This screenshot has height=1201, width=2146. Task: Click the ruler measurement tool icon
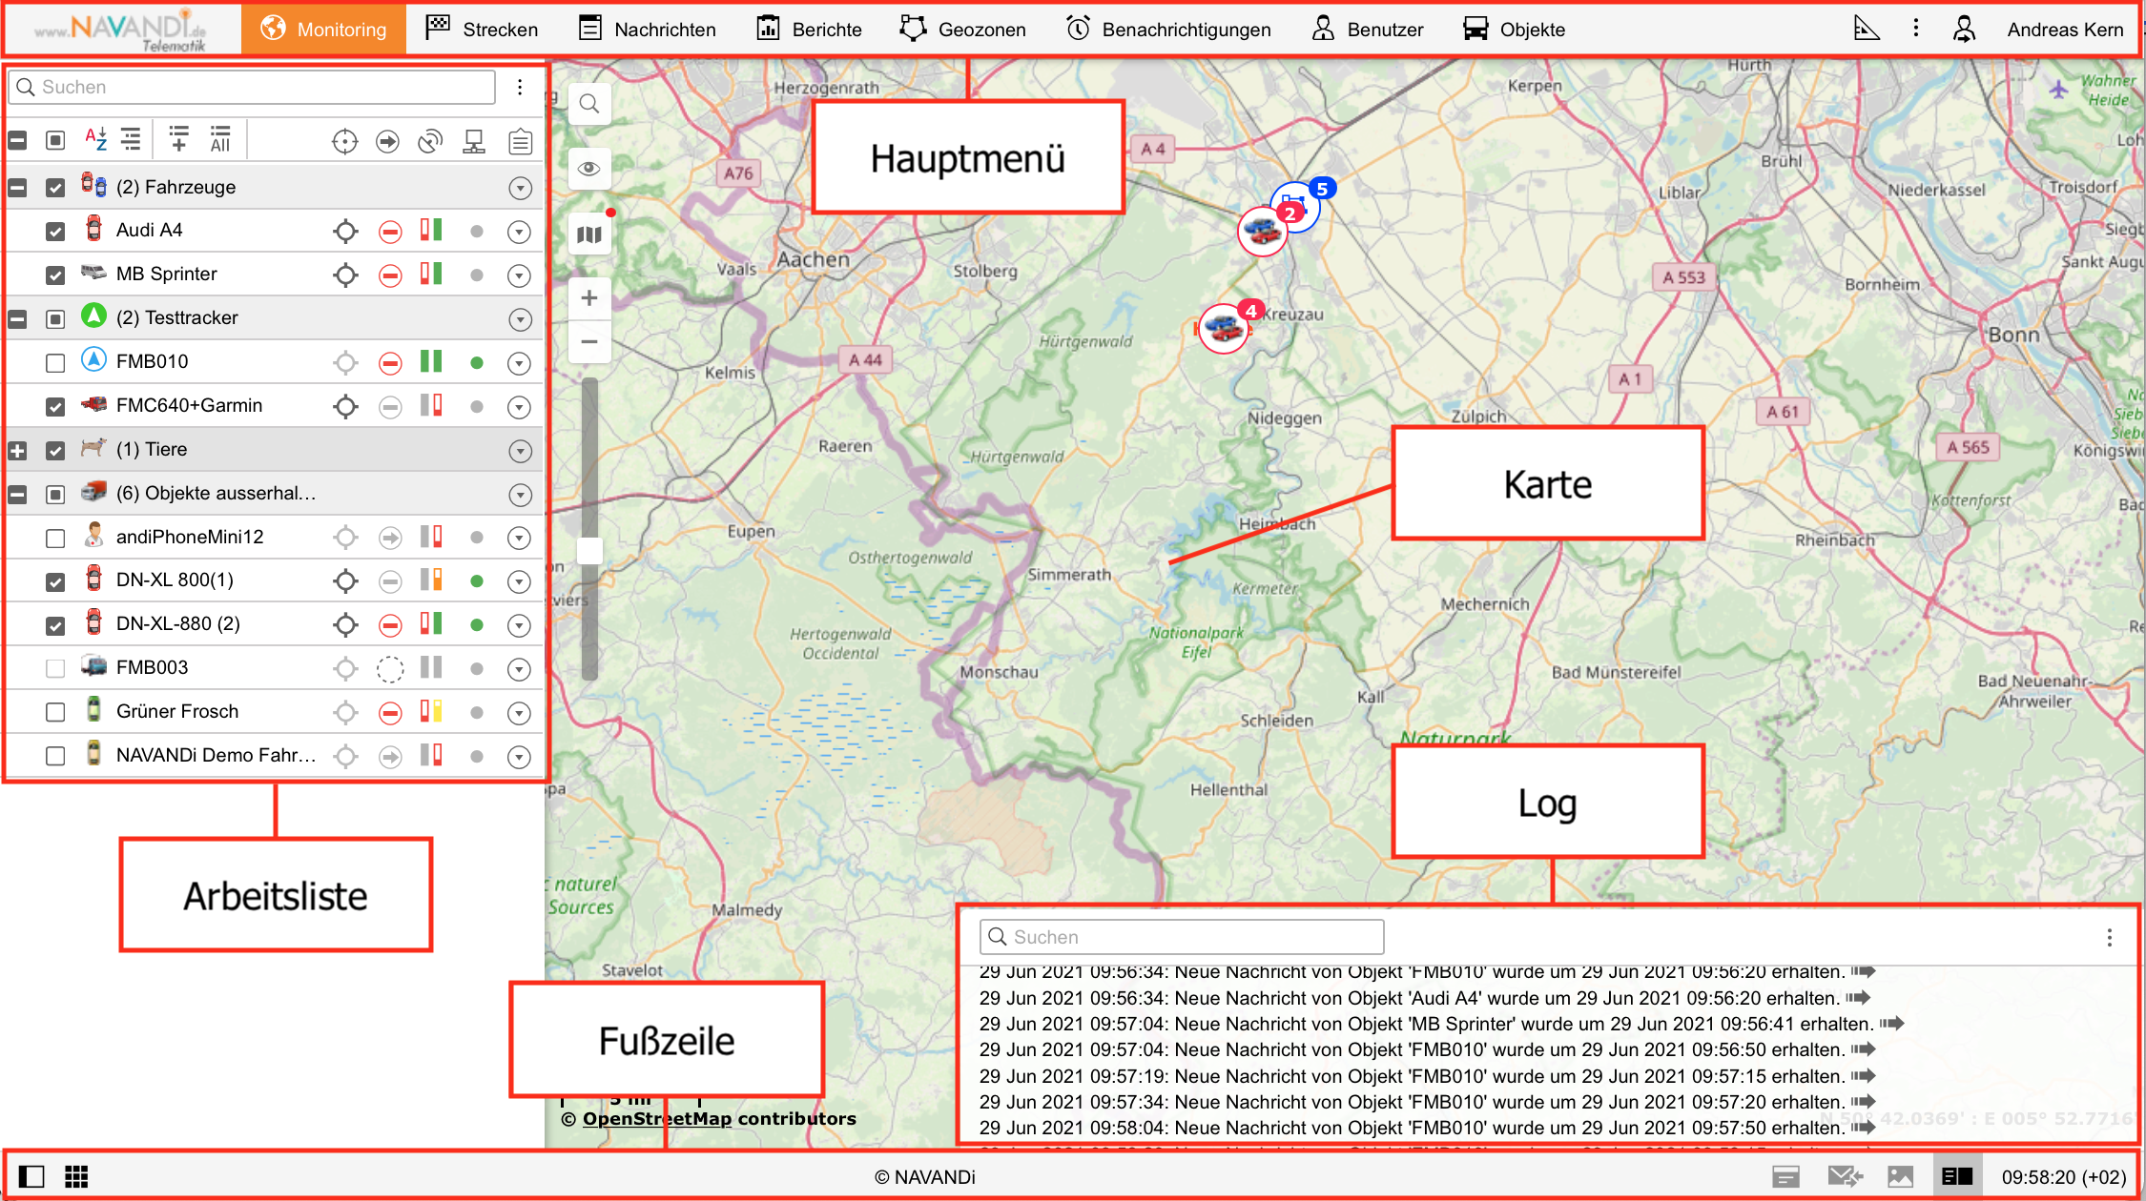tap(1866, 30)
